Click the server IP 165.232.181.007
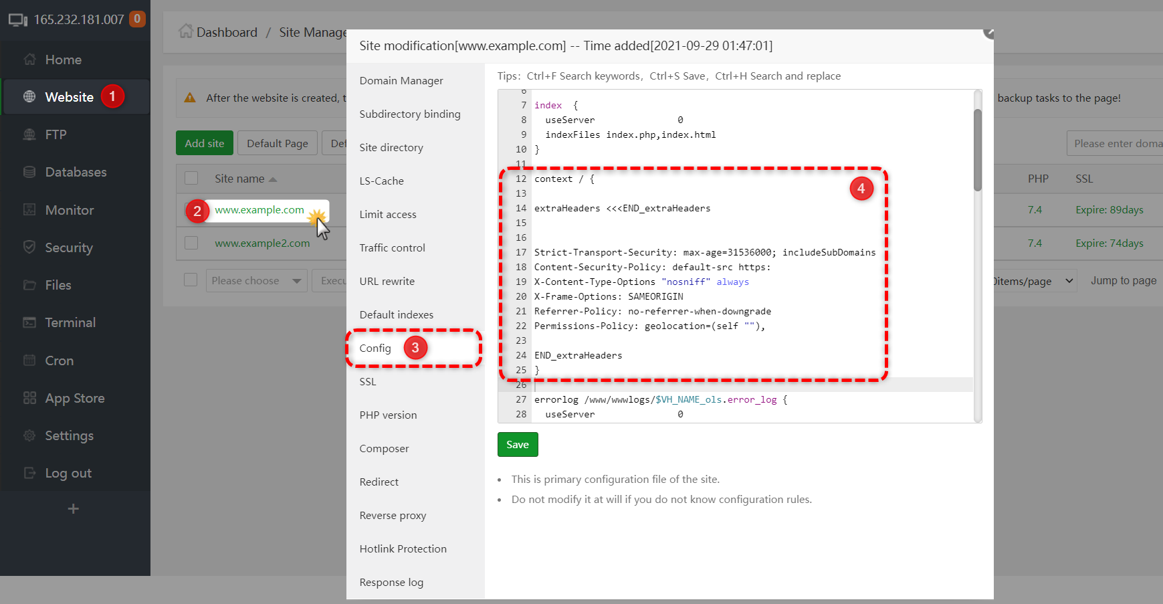The image size is (1163, 604). (x=79, y=19)
